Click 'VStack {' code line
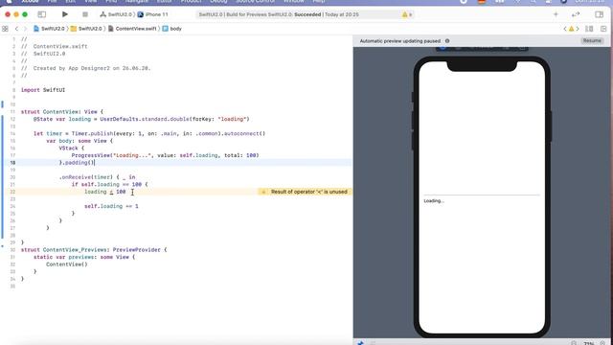This screenshot has height=345, width=613. click(72, 149)
